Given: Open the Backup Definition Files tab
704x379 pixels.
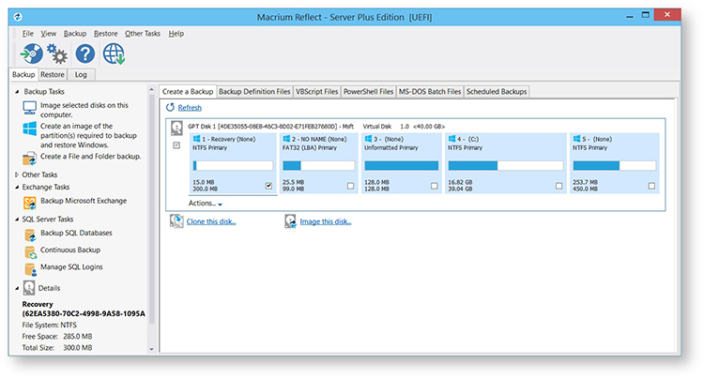Looking at the screenshot, I should tap(254, 92).
